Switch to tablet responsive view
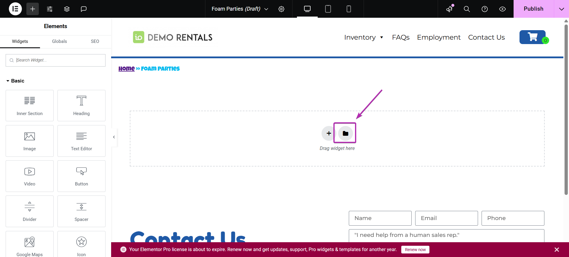This screenshot has height=257, width=569. point(328,9)
